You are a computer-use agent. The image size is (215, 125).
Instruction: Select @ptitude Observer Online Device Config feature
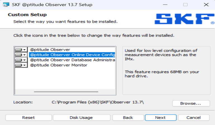tap(72, 55)
